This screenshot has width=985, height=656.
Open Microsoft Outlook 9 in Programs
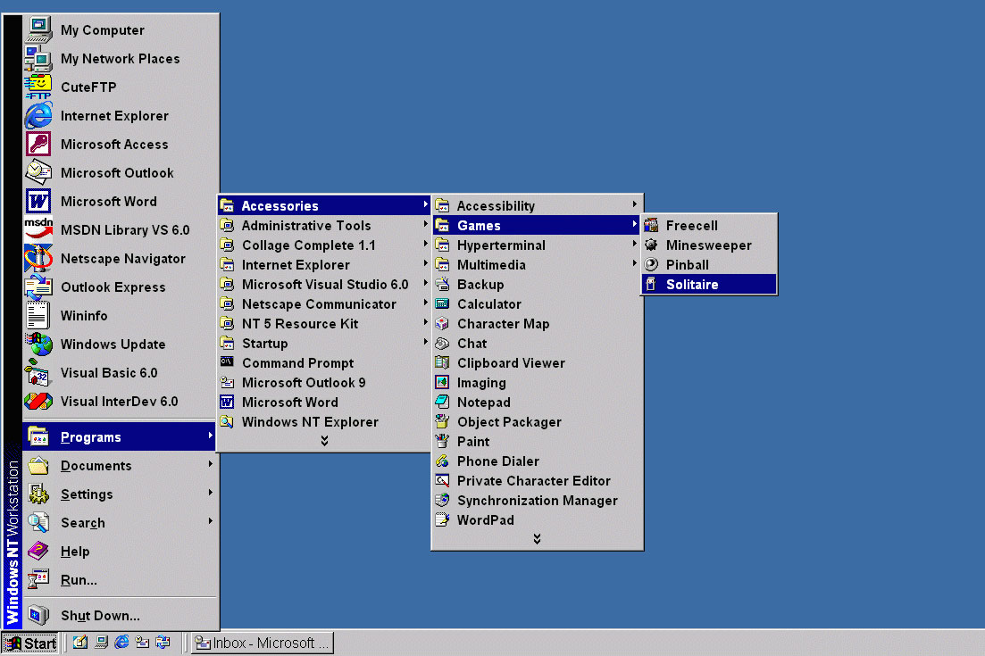[x=324, y=382]
